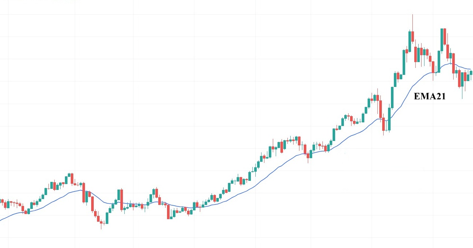Image resolution: width=473 pixels, height=248 pixels.
Task: Select the tall green candle at the second peak
Action: pyautogui.click(x=442, y=40)
